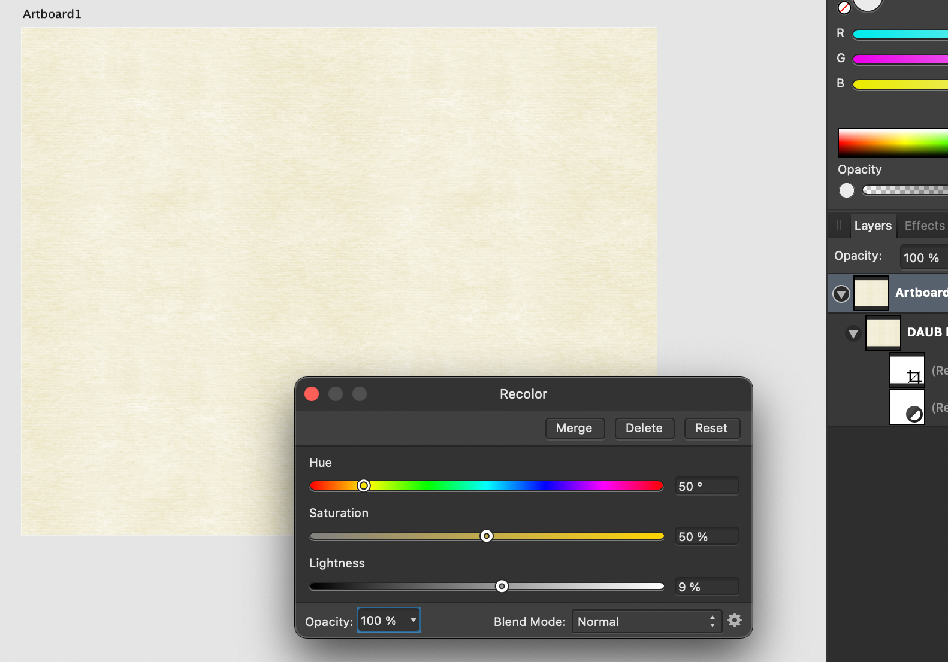Click the Layers panel grip handle
The height and width of the screenshot is (662, 948).
(839, 226)
